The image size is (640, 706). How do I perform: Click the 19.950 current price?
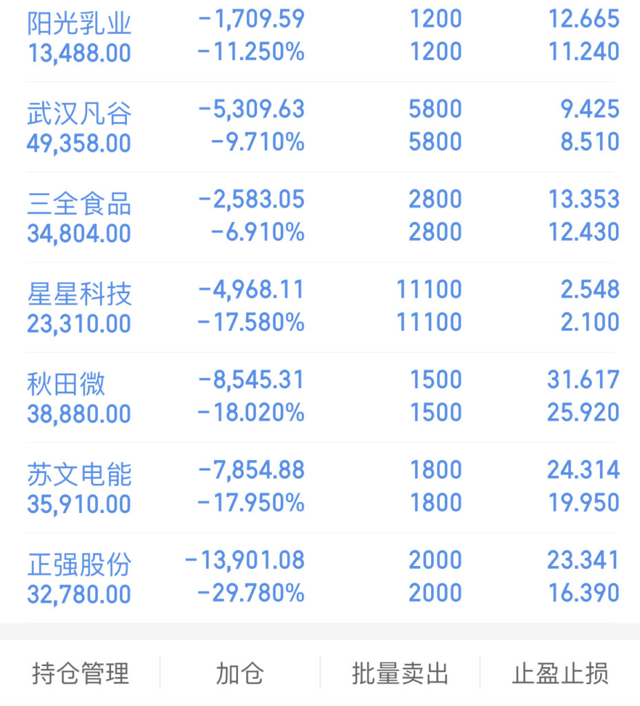tap(583, 503)
